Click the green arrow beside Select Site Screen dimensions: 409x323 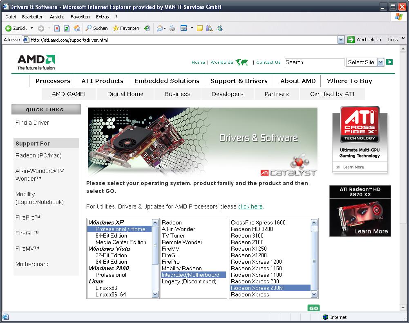point(389,62)
